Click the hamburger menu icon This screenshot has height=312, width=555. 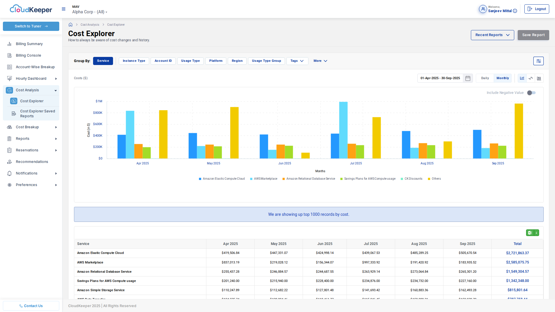click(64, 9)
